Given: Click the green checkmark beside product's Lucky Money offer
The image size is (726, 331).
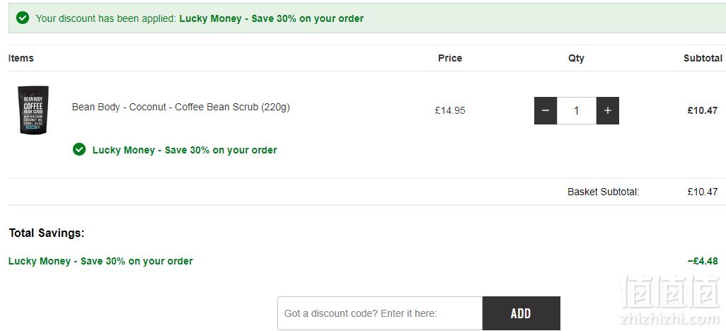Looking at the screenshot, I should [x=79, y=149].
